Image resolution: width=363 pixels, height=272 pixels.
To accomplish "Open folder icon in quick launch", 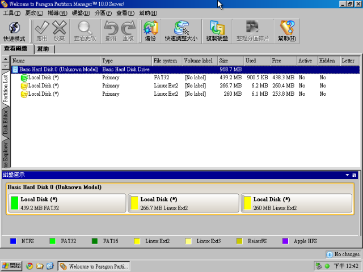I will tap(40, 266).
